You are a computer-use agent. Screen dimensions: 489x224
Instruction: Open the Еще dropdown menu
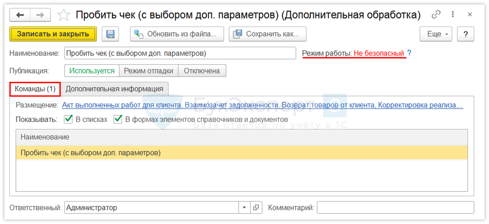pyautogui.click(x=436, y=34)
